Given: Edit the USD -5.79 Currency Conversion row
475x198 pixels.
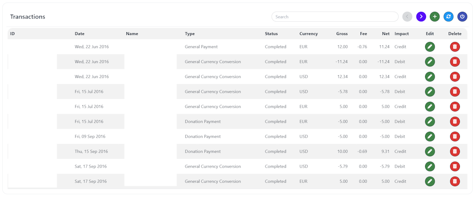Looking at the screenshot, I should [x=430, y=166].
